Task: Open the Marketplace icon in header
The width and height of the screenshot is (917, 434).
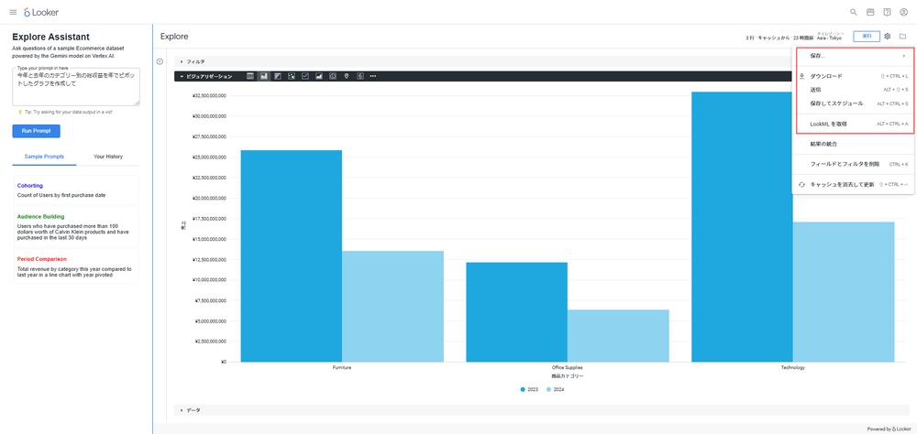Action: click(870, 12)
